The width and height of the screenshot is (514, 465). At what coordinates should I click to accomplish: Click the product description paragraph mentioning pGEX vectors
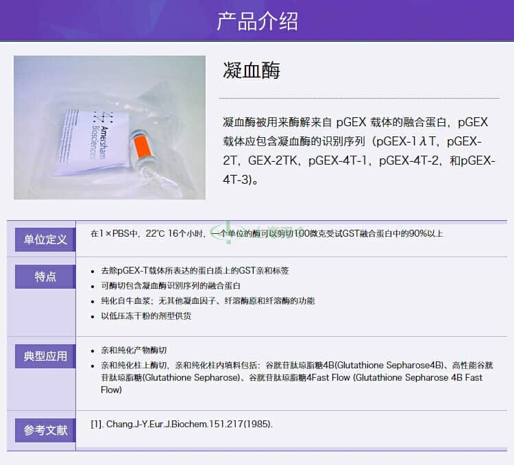coord(358,151)
